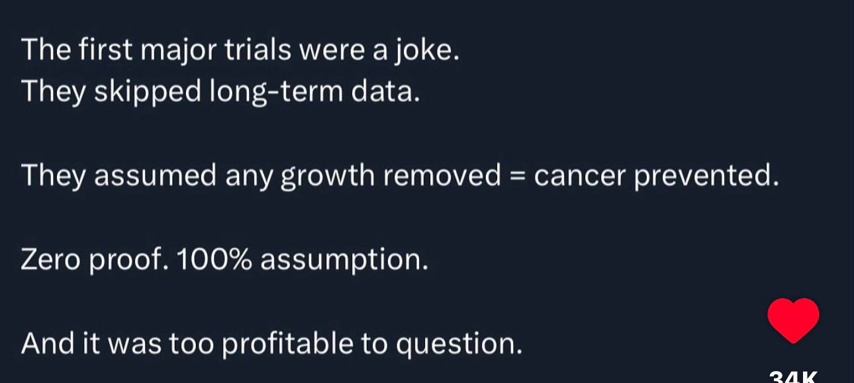Click the 34K like count
854x383 pixels.
coord(793,377)
